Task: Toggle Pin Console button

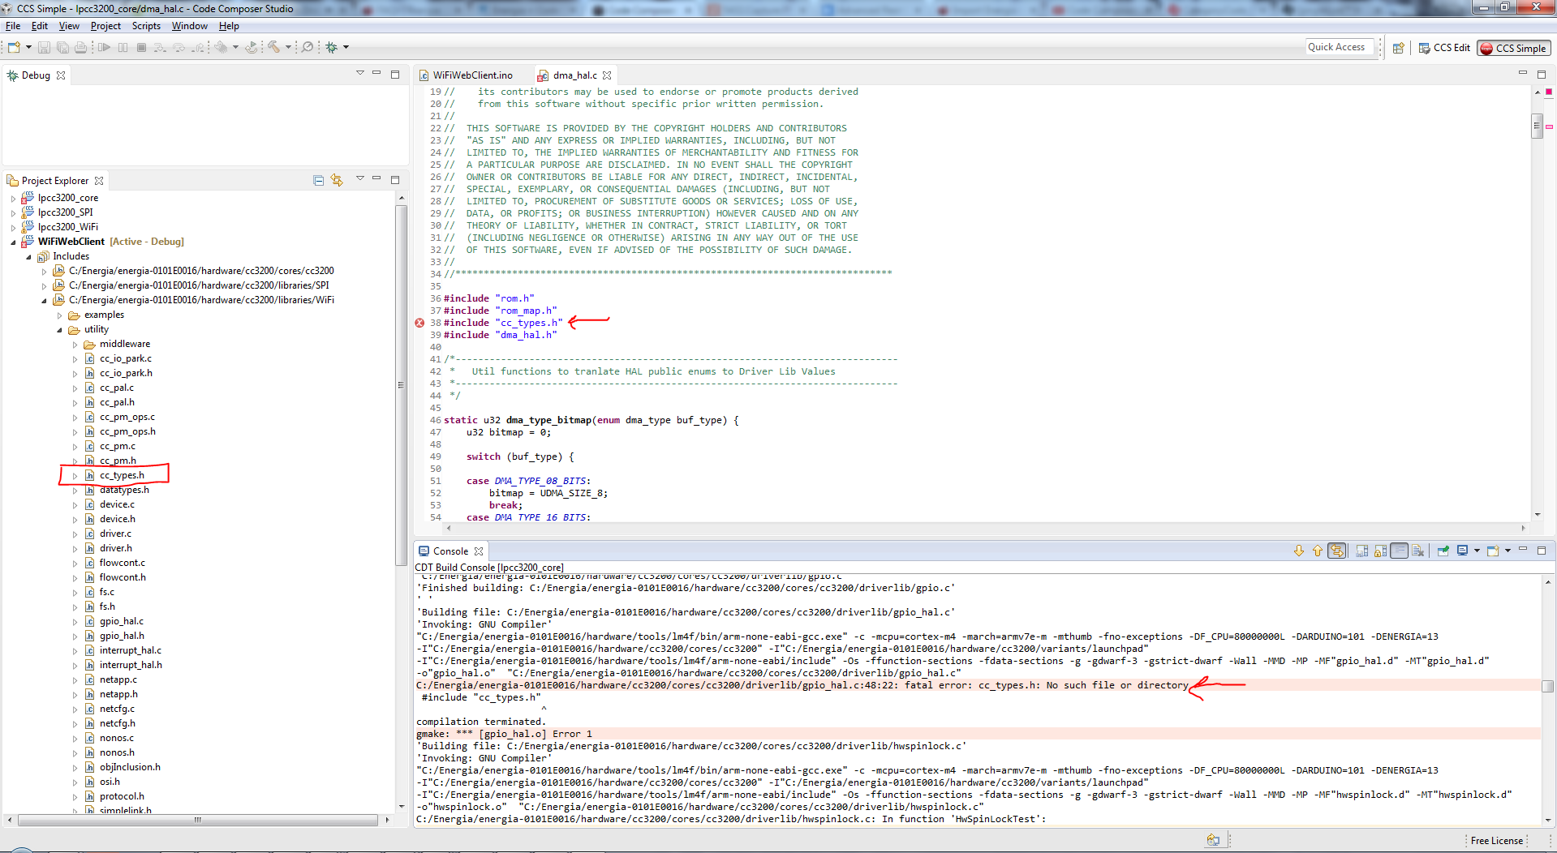Action: point(1443,551)
